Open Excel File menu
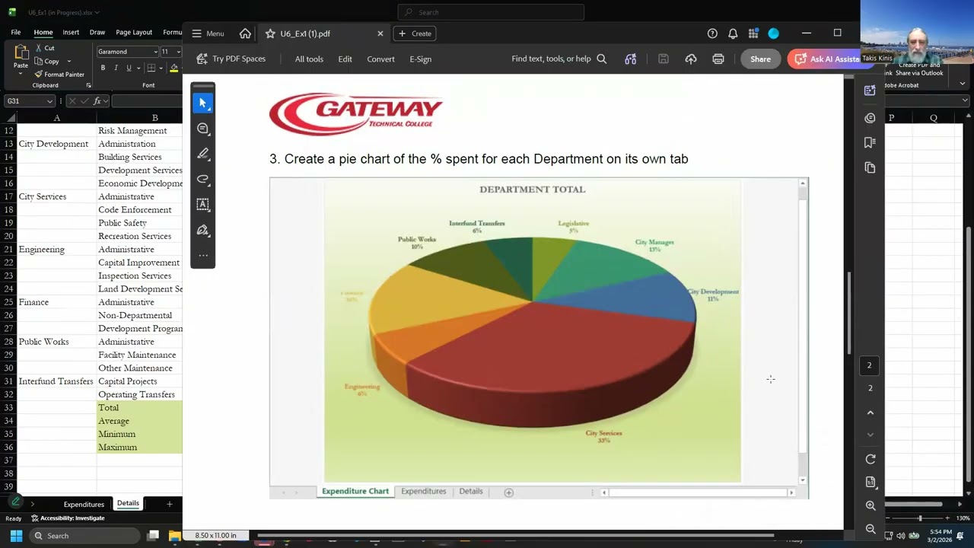This screenshot has height=548, width=974. pyautogui.click(x=16, y=33)
